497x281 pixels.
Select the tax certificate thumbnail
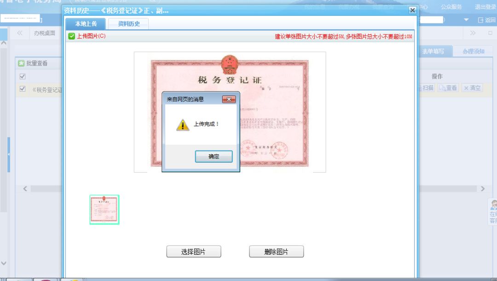point(104,210)
